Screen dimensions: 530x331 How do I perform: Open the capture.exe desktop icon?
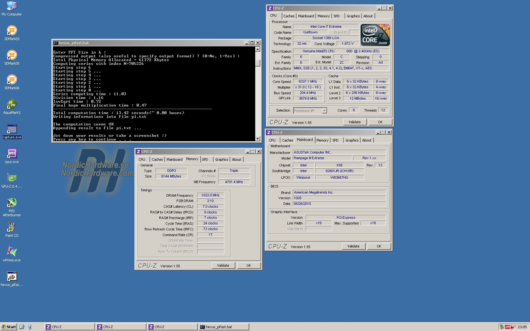point(12,129)
